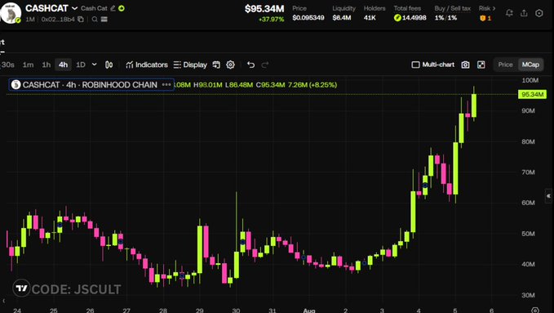Open the three-dot menu on the chart legend
This screenshot has height=313, width=554.
click(166, 85)
